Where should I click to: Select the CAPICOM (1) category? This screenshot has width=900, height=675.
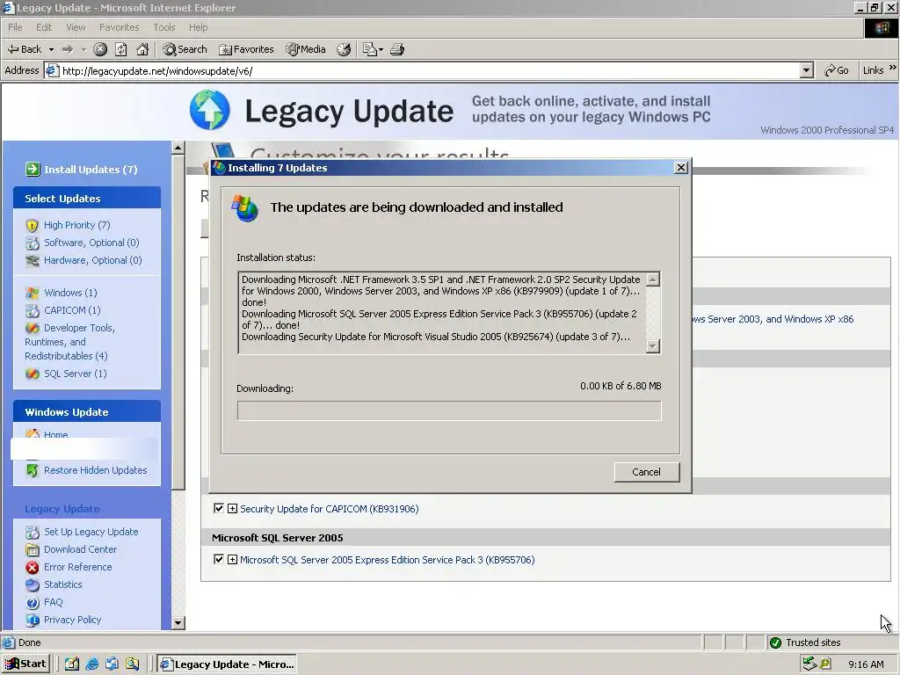pyautogui.click(x=72, y=310)
